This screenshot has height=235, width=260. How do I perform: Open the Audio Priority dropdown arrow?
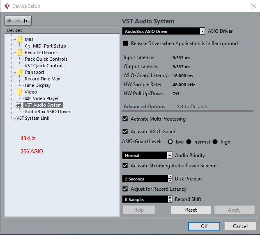pyautogui.click(x=170, y=155)
